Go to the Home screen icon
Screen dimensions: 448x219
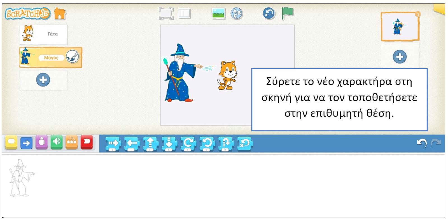point(60,13)
